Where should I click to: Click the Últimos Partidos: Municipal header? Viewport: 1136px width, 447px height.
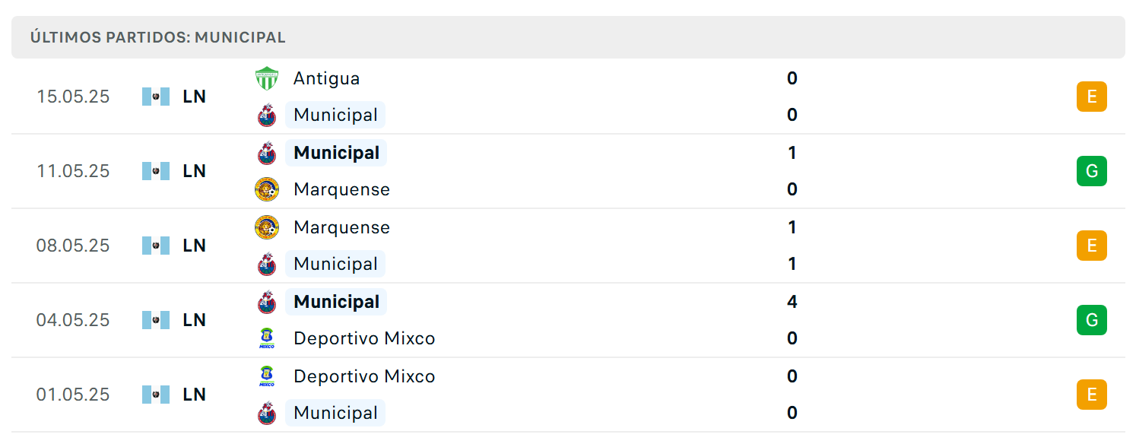(x=158, y=37)
